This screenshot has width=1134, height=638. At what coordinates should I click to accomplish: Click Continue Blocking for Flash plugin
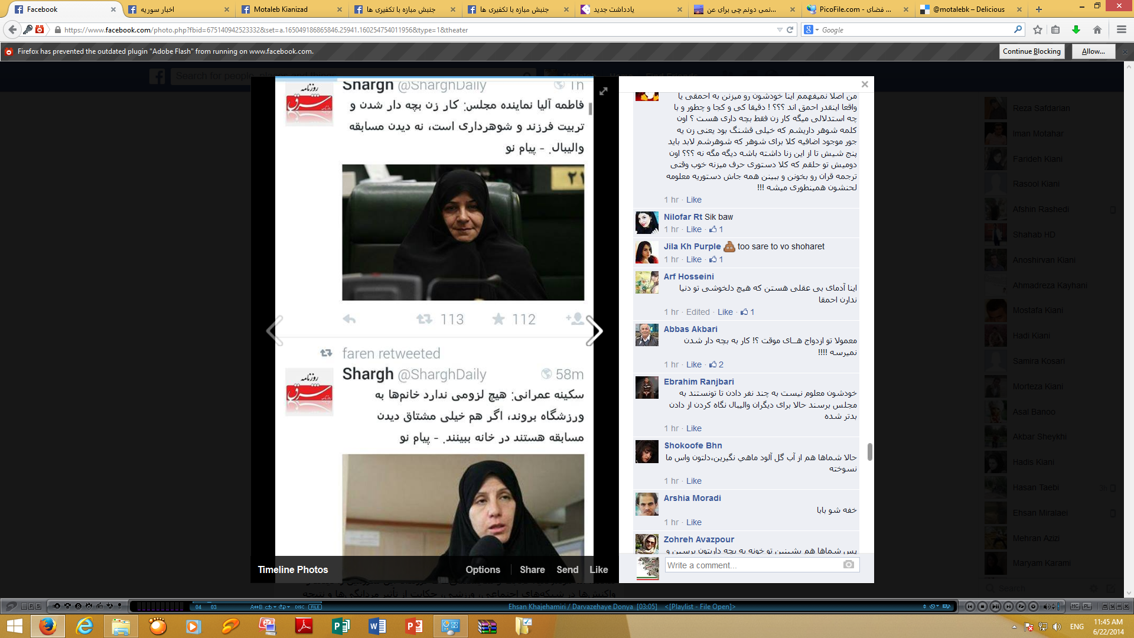1031,51
